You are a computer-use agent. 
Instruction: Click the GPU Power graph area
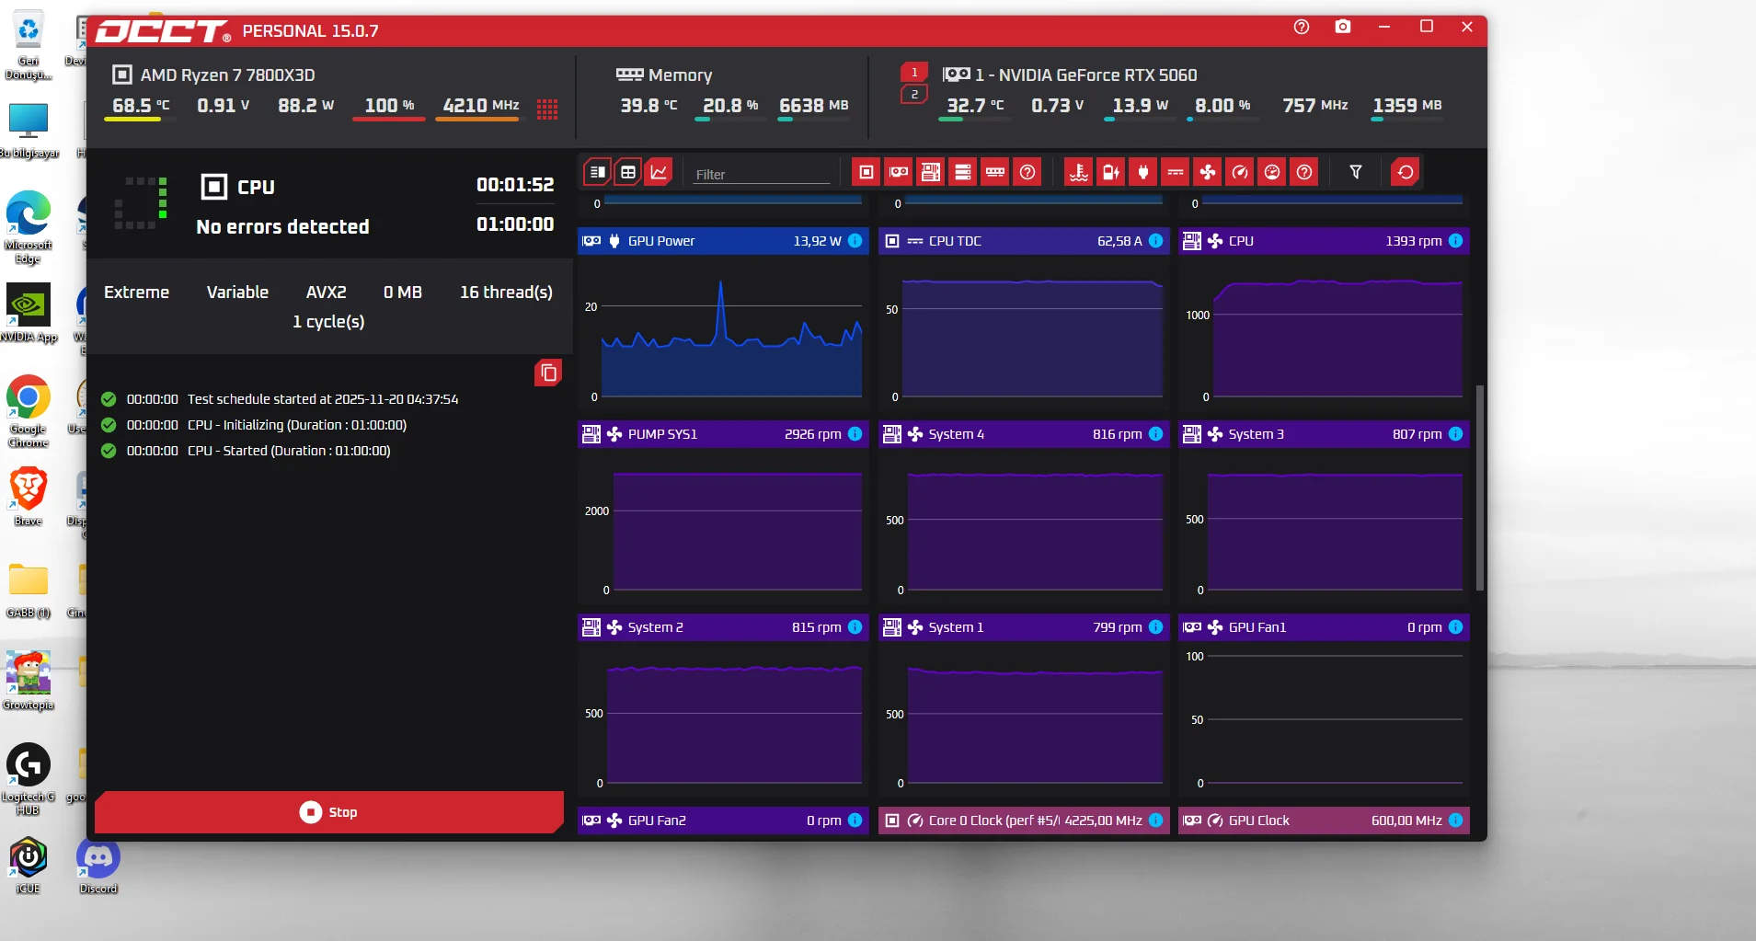click(723, 333)
